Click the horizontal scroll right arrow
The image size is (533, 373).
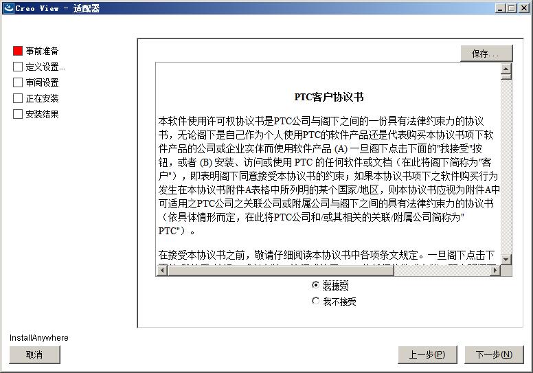tap(495, 271)
